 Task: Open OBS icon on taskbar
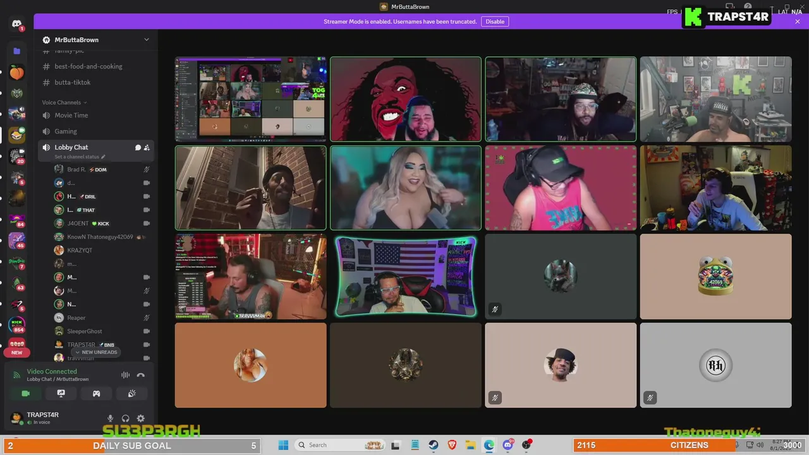(x=526, y=445)
